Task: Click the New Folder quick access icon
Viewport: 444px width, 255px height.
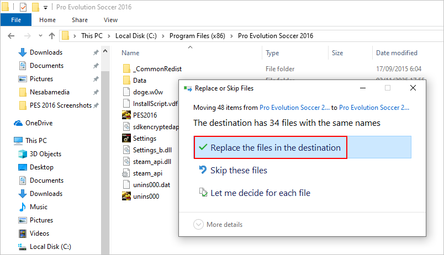Action: [35, 7]
